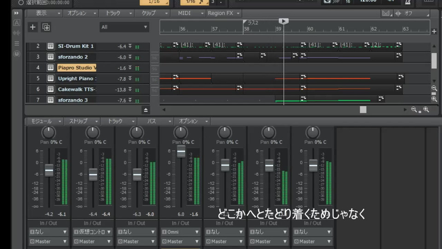442x249 pixels.
Task: Expand the far-left panel with double arrows
Action: pos(17,13)
